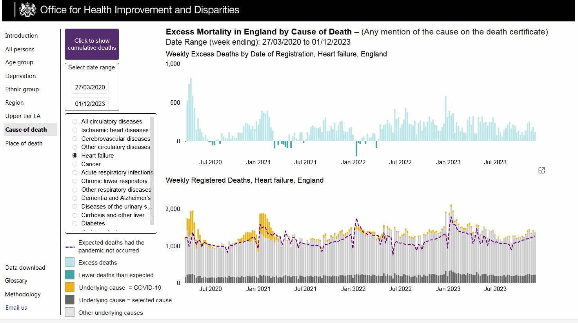This screenshot has height=323, width=578.
Task: Choose Dementia and Alzheimer's option
Action: click(75, 198)
